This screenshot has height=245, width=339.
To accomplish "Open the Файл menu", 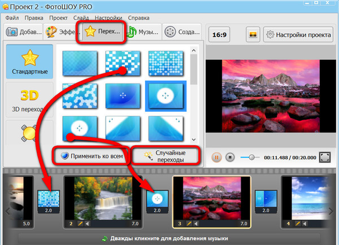I will (x=12, y=18).
